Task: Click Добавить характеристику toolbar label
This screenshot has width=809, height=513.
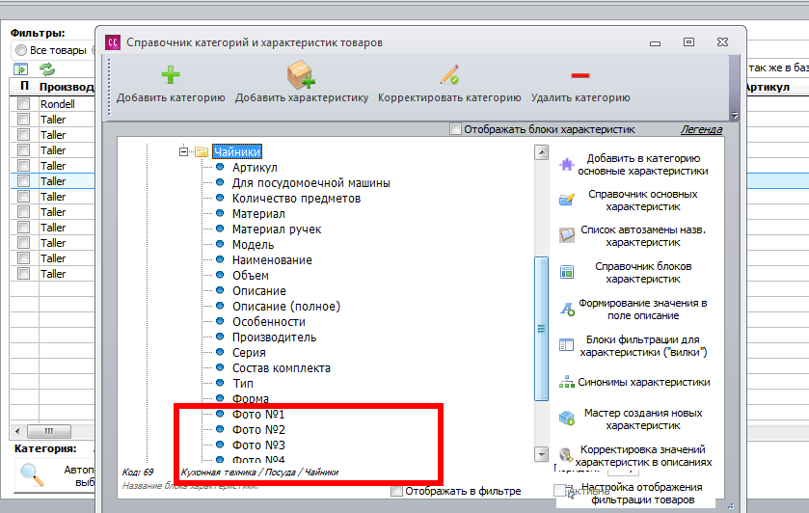Action: click(x=302, y=97)
